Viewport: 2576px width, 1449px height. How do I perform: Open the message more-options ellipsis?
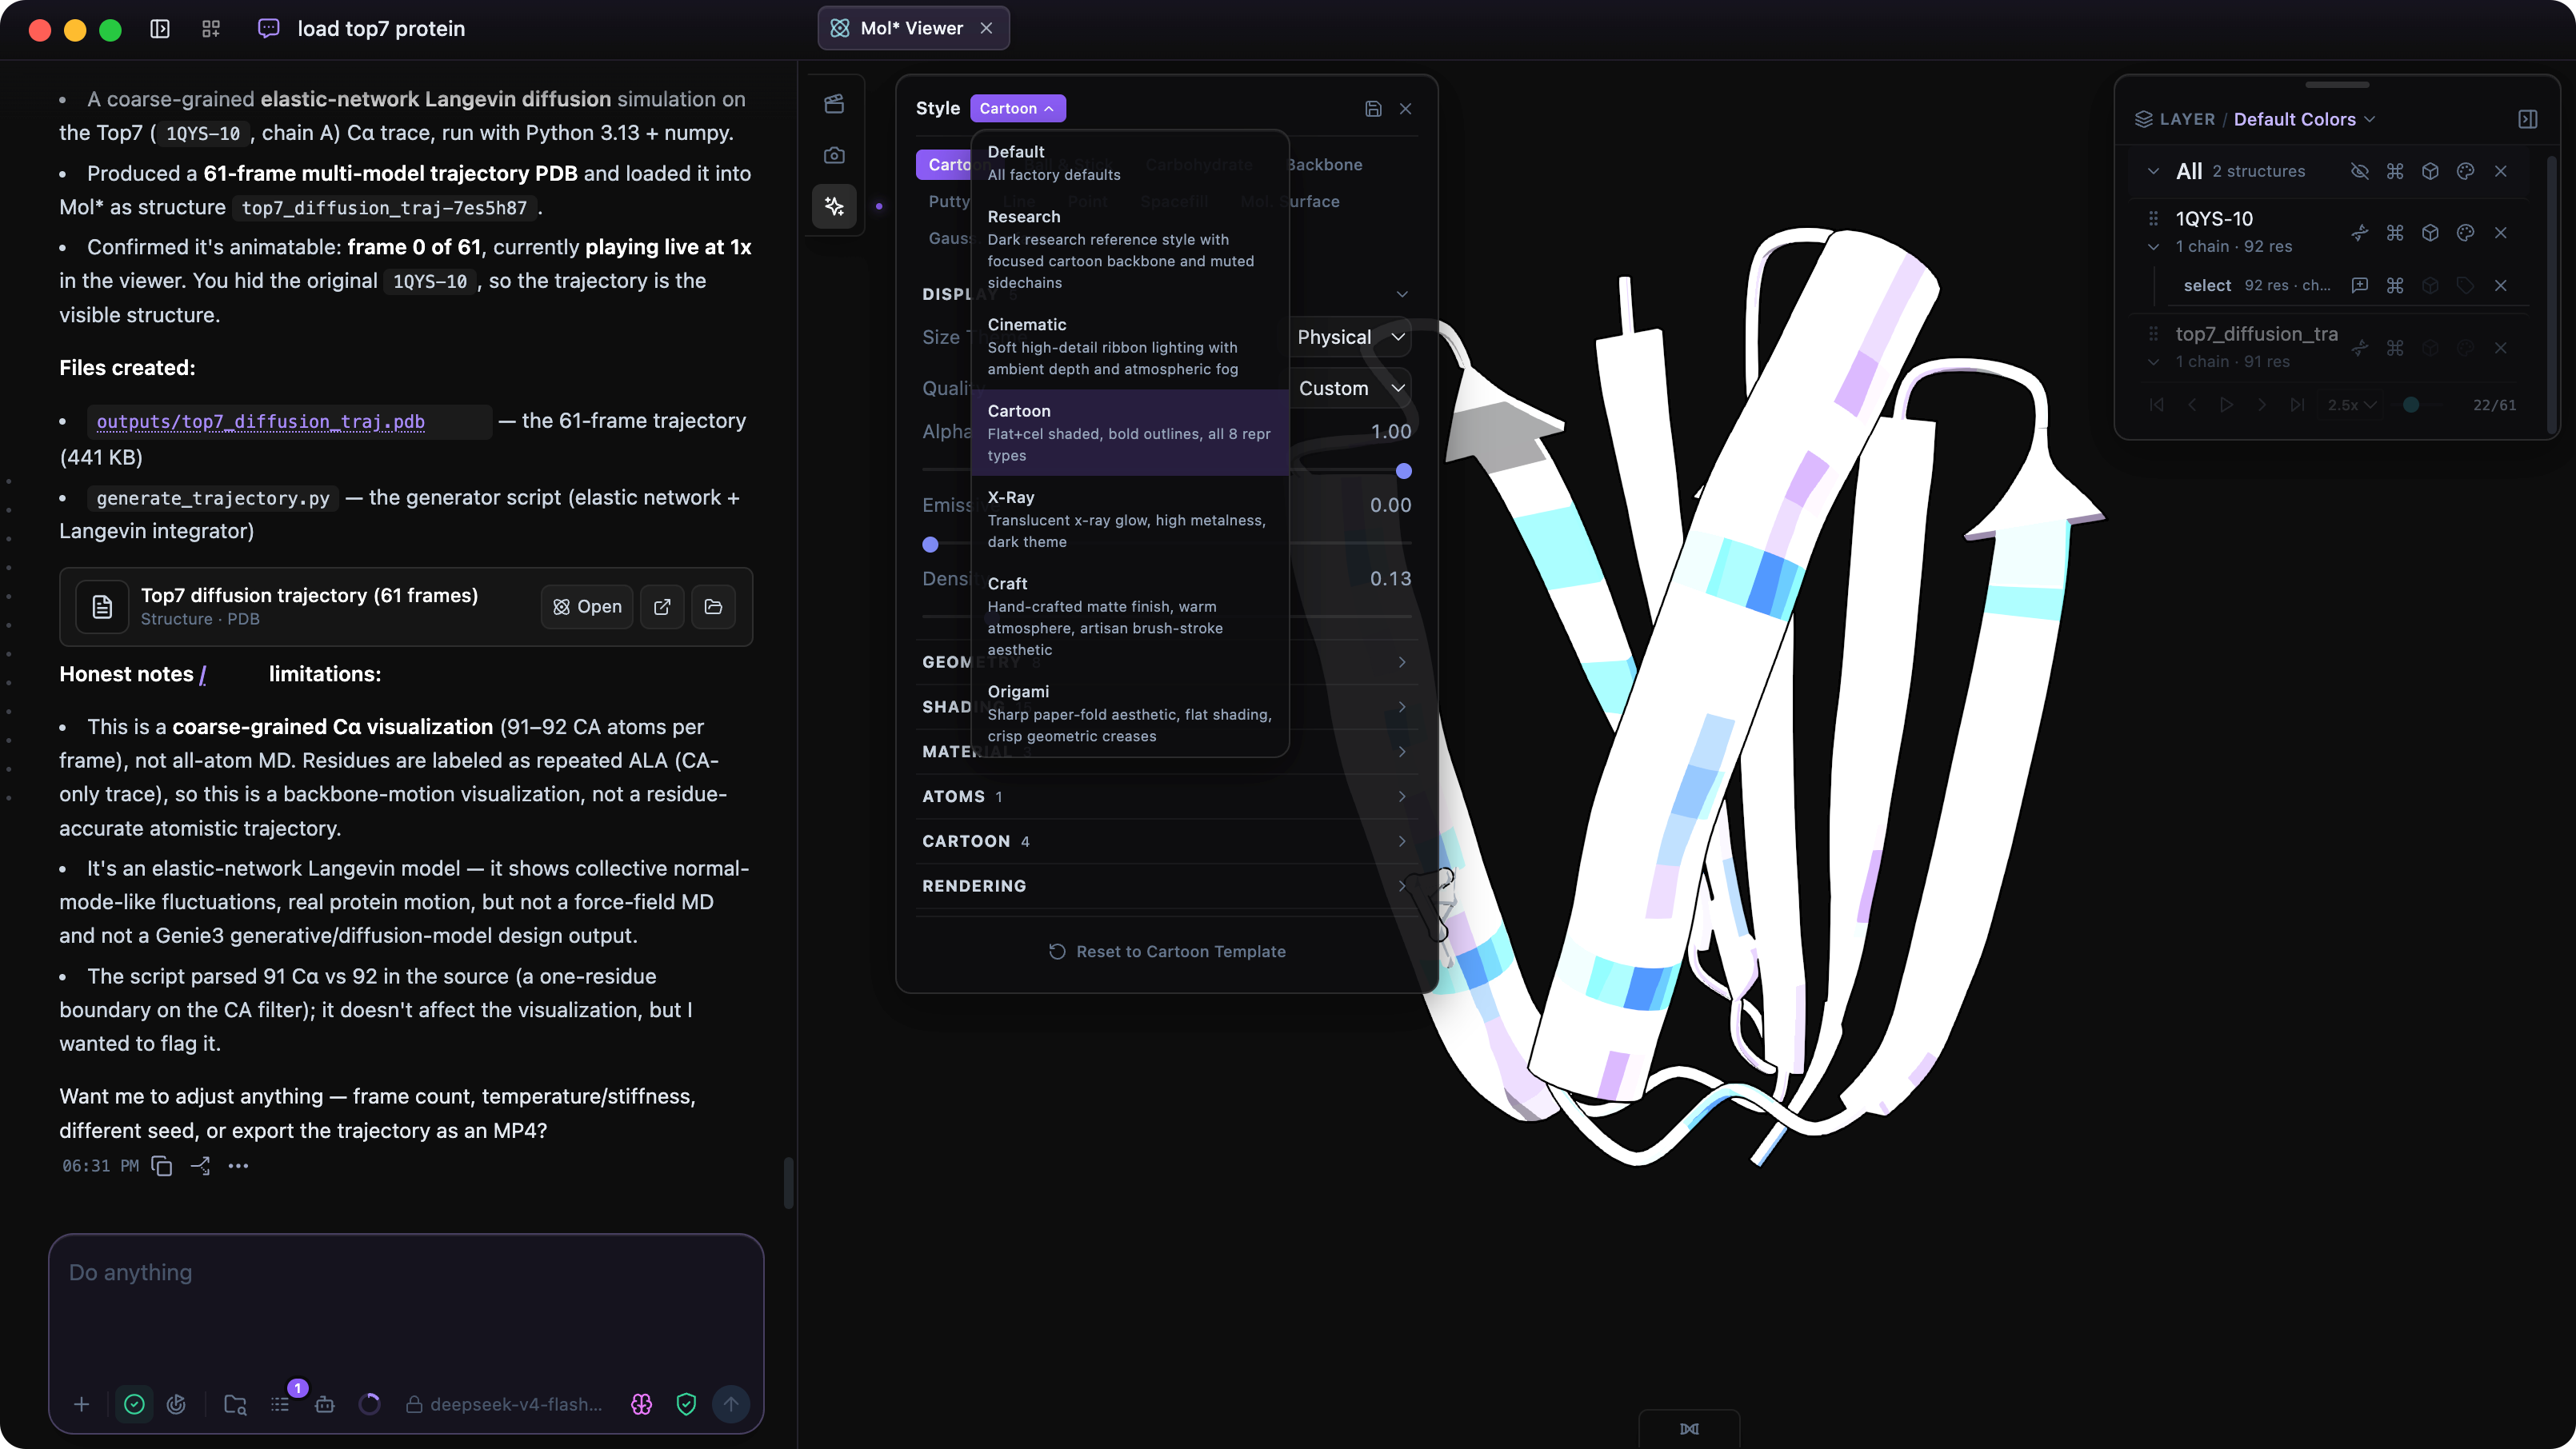238,1165
